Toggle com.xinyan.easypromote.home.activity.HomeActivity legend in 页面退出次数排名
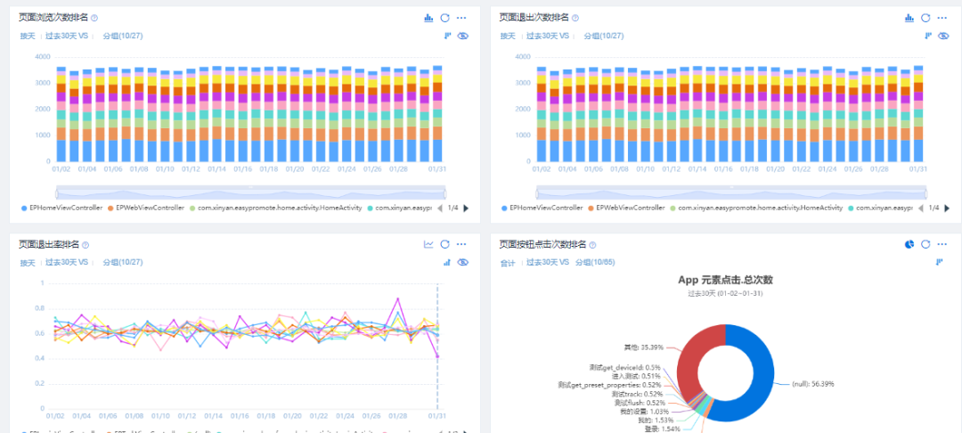 pos(756,208)
